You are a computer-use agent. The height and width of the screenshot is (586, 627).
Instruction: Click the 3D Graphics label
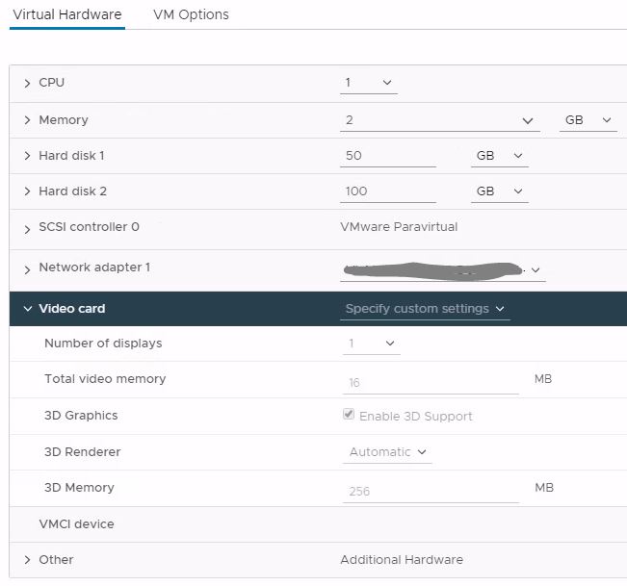(x=81, y=416)
